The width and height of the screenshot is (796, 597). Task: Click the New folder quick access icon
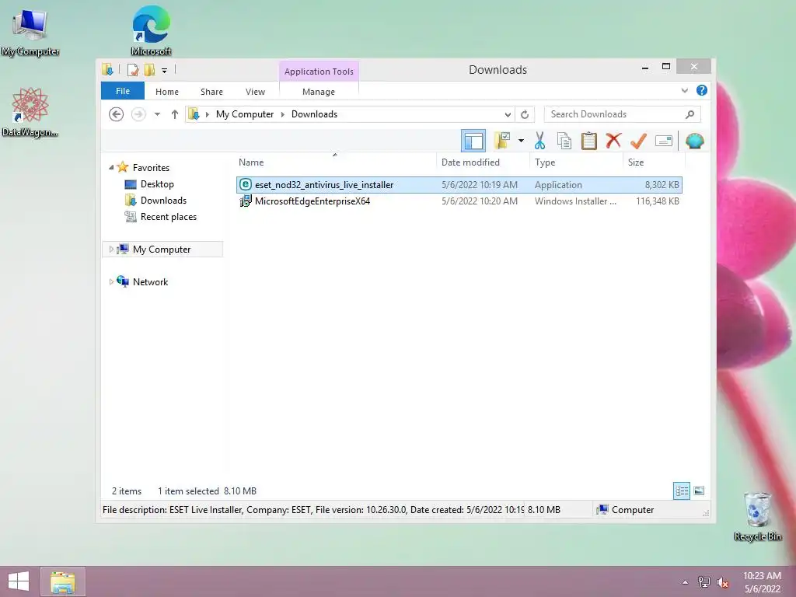(x=149, y=69)
